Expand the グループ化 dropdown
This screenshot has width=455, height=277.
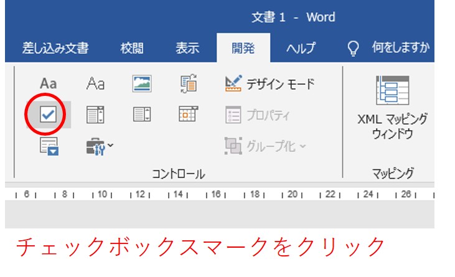[x=266, y=146]
